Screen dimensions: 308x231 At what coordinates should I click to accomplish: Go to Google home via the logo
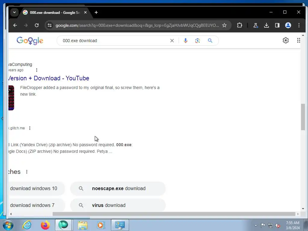tap(30, 41)
